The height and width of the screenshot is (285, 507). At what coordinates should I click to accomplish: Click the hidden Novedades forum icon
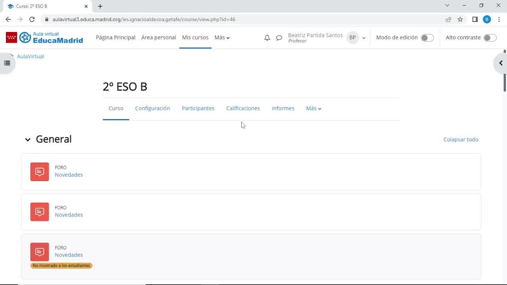40,252
